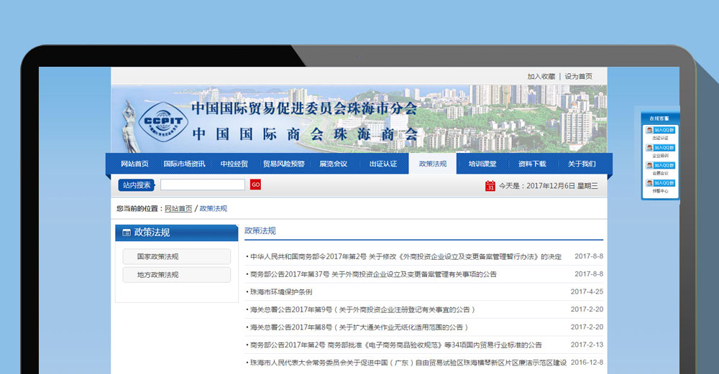719x374 pixels.
Task: Open the 珠海市环境保护条例 article
Action: click(281, 292)
